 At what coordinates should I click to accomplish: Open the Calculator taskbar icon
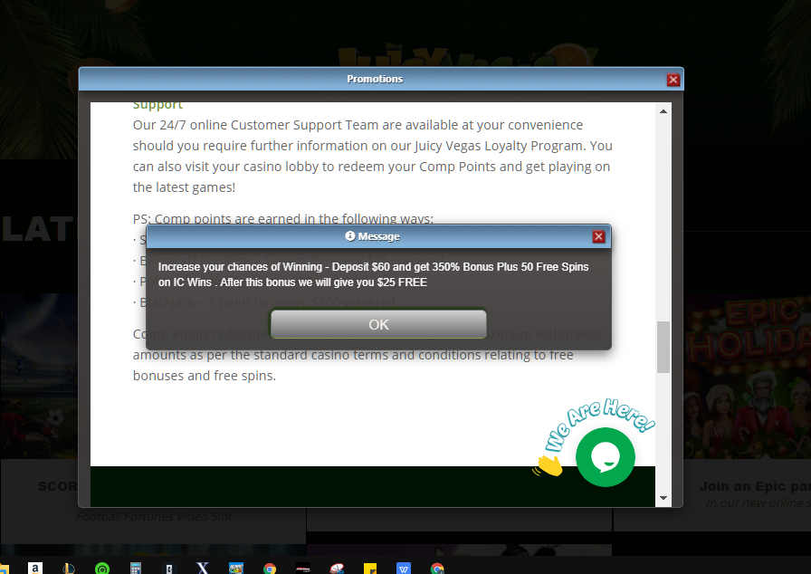136,569
